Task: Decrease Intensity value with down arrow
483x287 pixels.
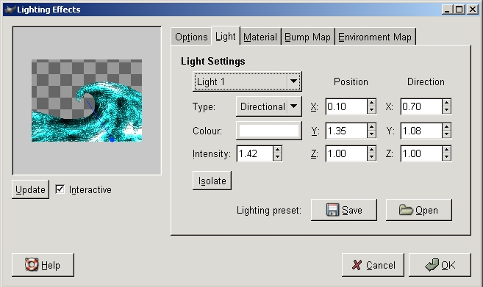Action: point(277,157)
